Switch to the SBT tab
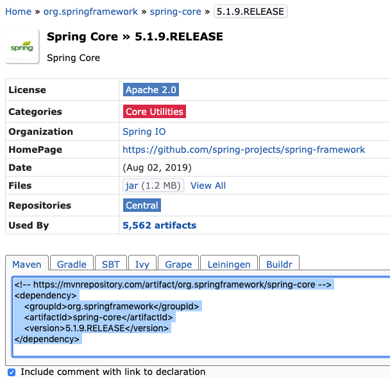The height and width of the screenshot is (382, 390). coord(110,264)
